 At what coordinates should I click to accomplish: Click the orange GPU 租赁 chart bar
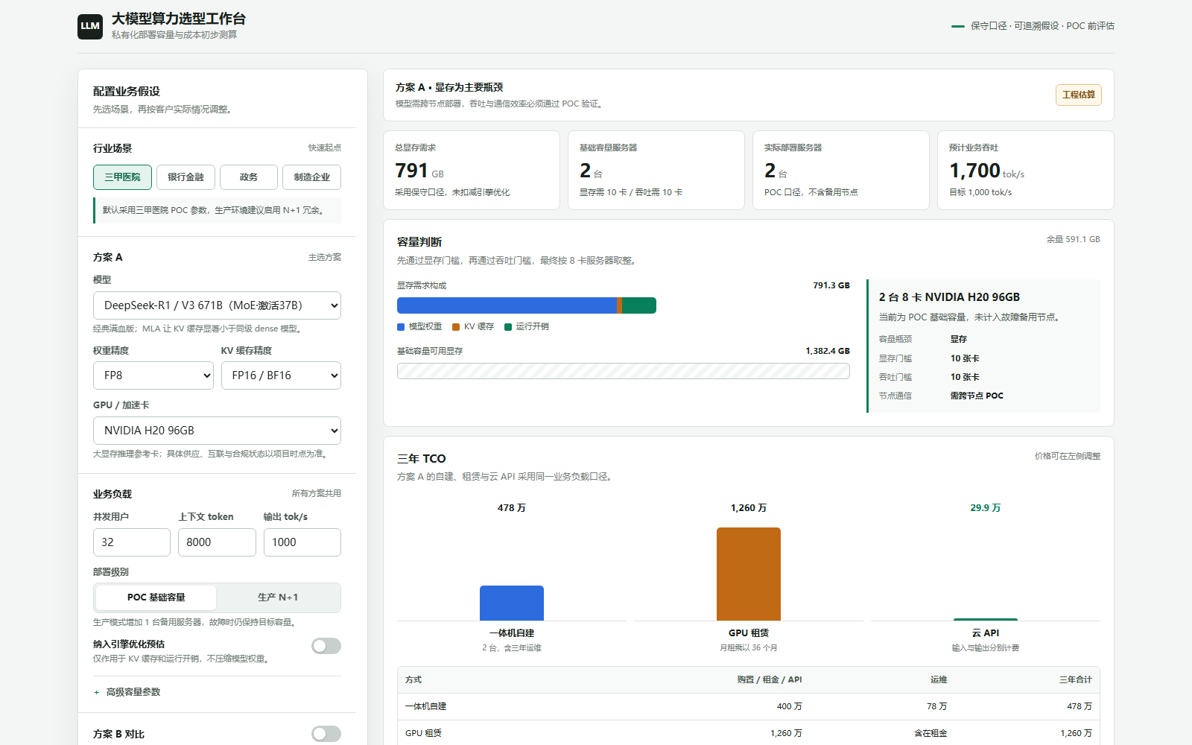click(749, 574)
